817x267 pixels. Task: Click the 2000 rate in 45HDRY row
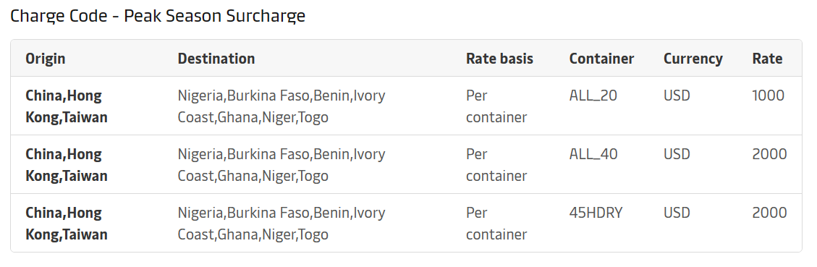pos(769,212)
